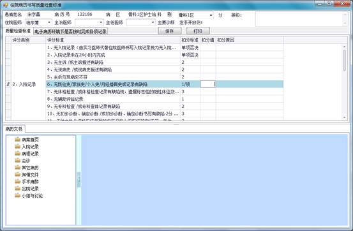353x231 pixels.
Task: Click the deduction standard '1' in row 8
Action: pos(190,99)
